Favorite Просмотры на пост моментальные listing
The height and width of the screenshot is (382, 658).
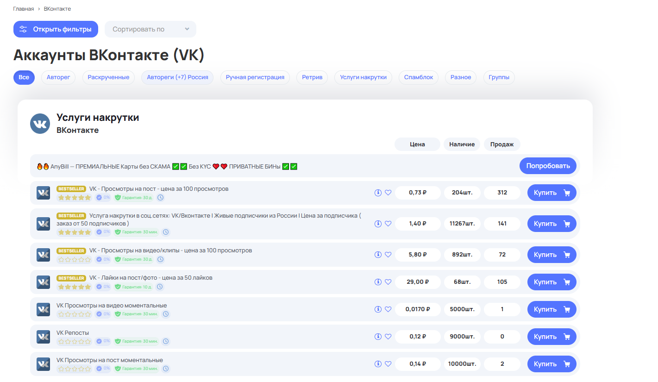(x=388, y=364)
